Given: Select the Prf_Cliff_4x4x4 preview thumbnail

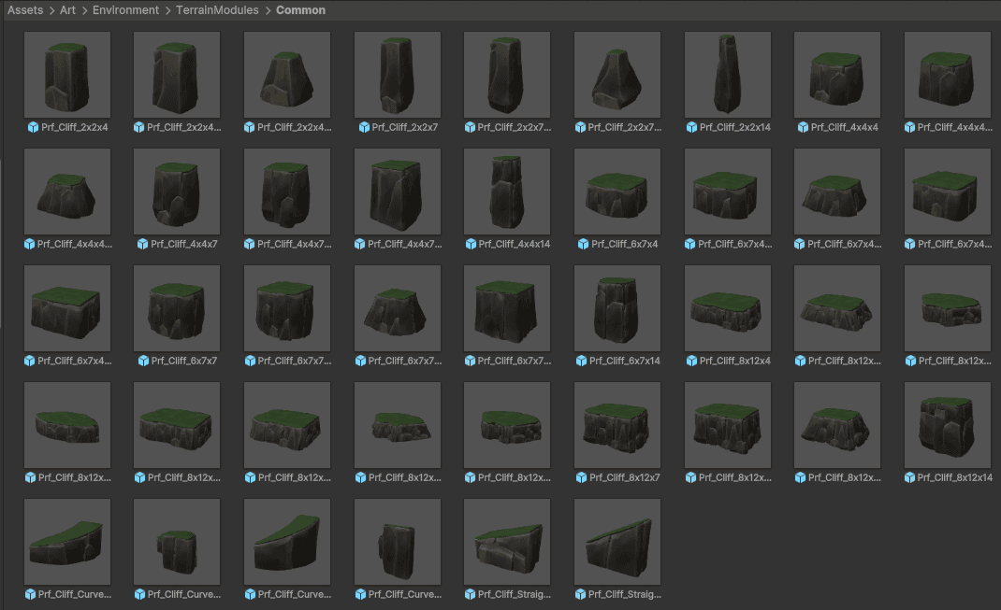Looking at the screenshot, I should click(x=837, y=75).
